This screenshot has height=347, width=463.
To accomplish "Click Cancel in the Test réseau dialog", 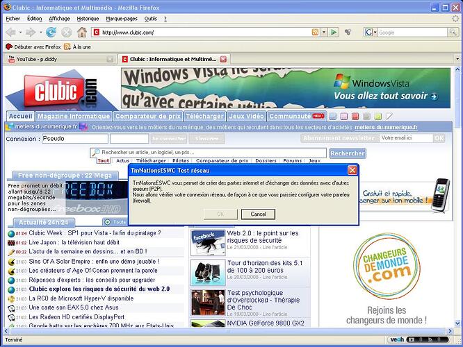I will point(258,214).
